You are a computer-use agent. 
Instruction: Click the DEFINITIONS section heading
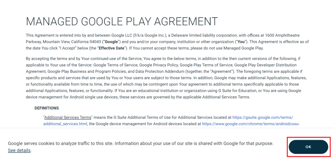tap(46, 108)
